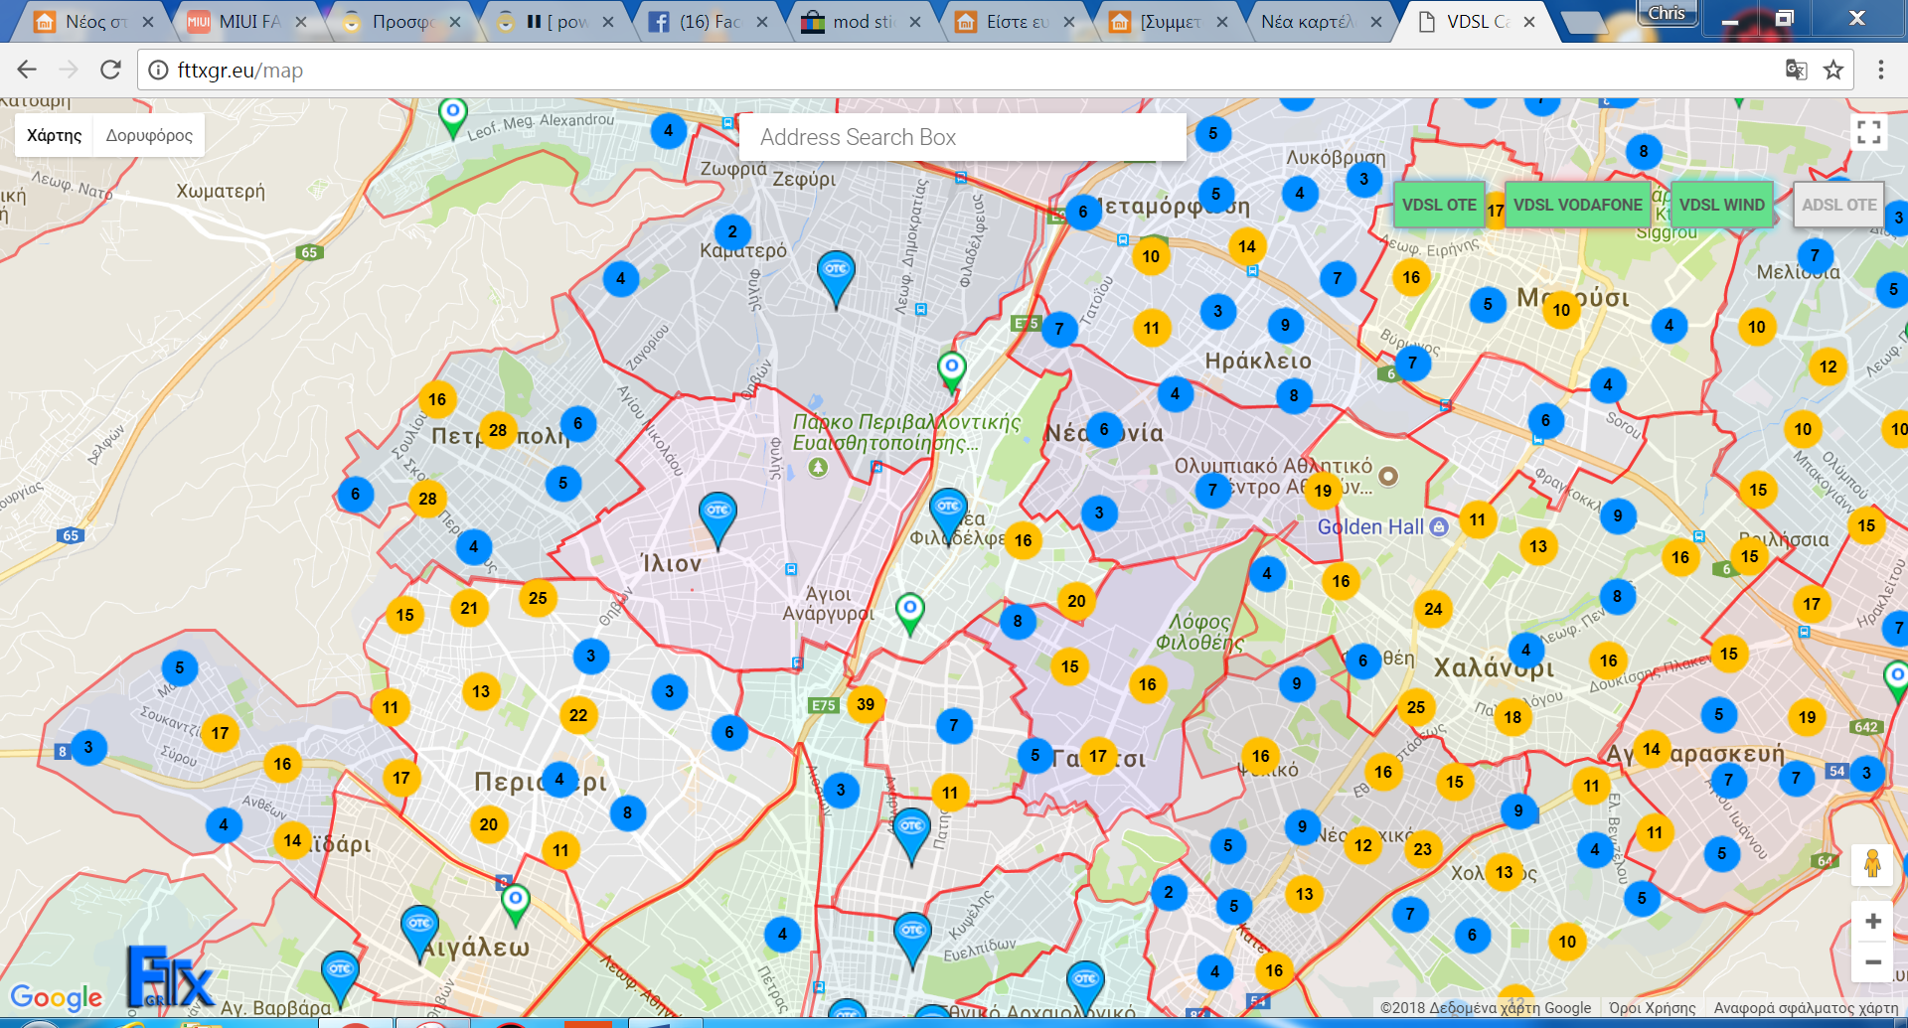The height and width of the screenshot is (1028, 1908).
Task: Open the Chrome three-dot menu
Action: pos(1880,70)
